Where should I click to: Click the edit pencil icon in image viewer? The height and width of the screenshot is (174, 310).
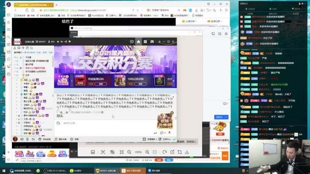(x=172, y=152)
